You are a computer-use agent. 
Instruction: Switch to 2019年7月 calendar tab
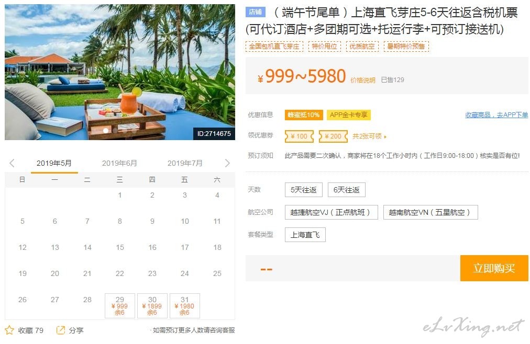(x=185, y=163)
